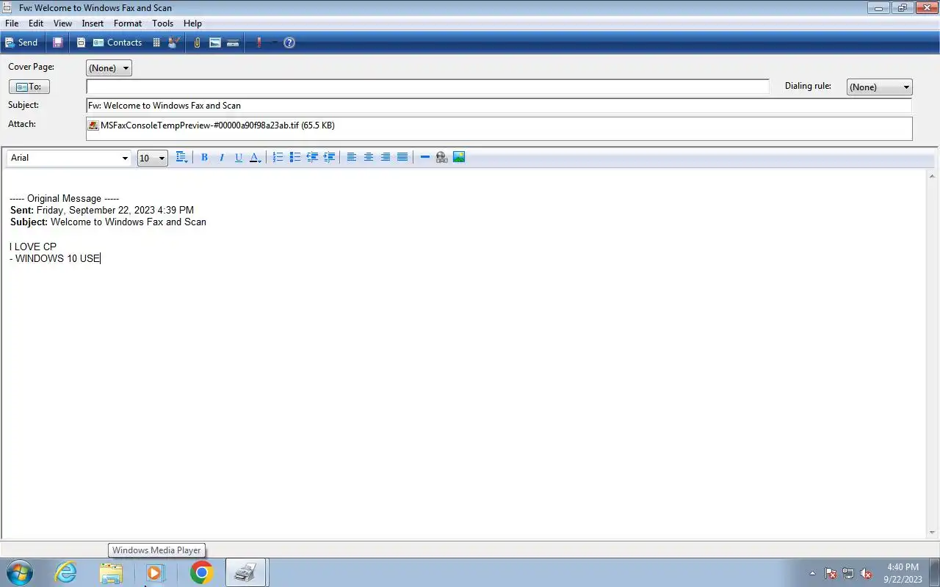Screen dimensions: 940x587
Task: Click the keypad grid icon beside Contacts
Action: point(156,43)
